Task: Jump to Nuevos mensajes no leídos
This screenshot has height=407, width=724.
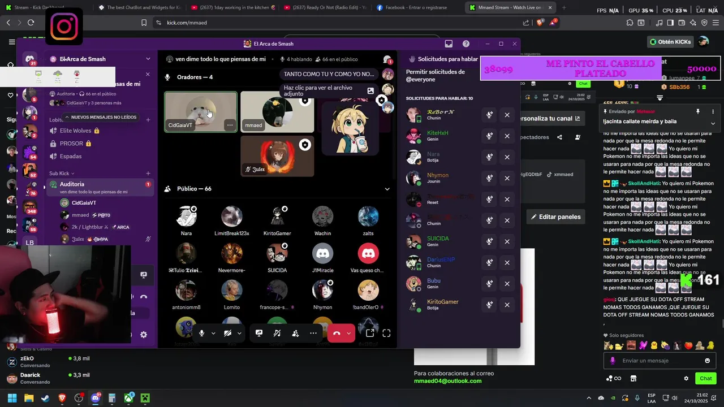Action: [100, 117]
